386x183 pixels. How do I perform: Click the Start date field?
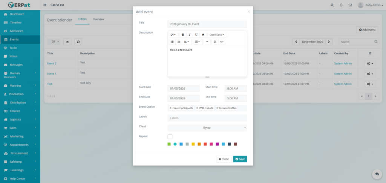click(x=184, y=88)
